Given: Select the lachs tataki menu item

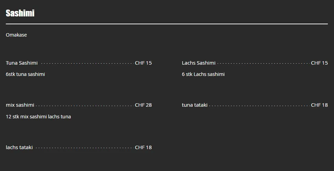Looking at the screenshot, I should click(19, 147).
